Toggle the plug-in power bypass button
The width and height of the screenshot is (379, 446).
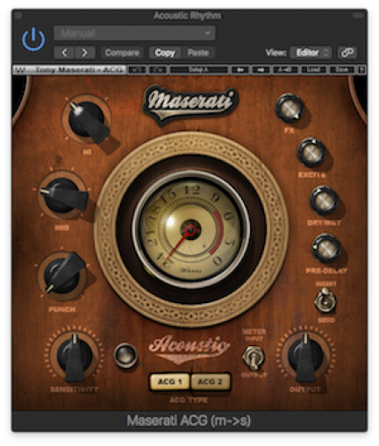33,39
